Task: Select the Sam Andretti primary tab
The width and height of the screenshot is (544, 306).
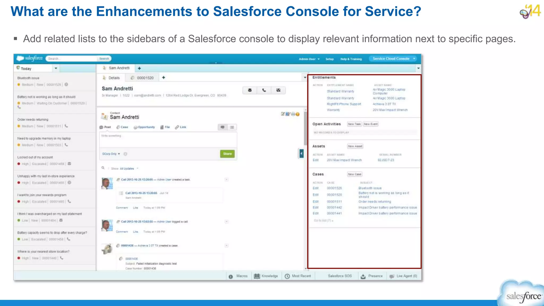Action: click(x=116, y=68)
